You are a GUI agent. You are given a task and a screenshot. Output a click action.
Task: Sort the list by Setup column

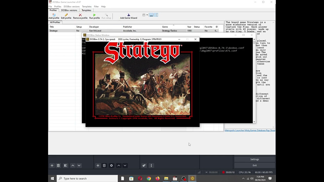pyautogui.click(x=82, y=27)
